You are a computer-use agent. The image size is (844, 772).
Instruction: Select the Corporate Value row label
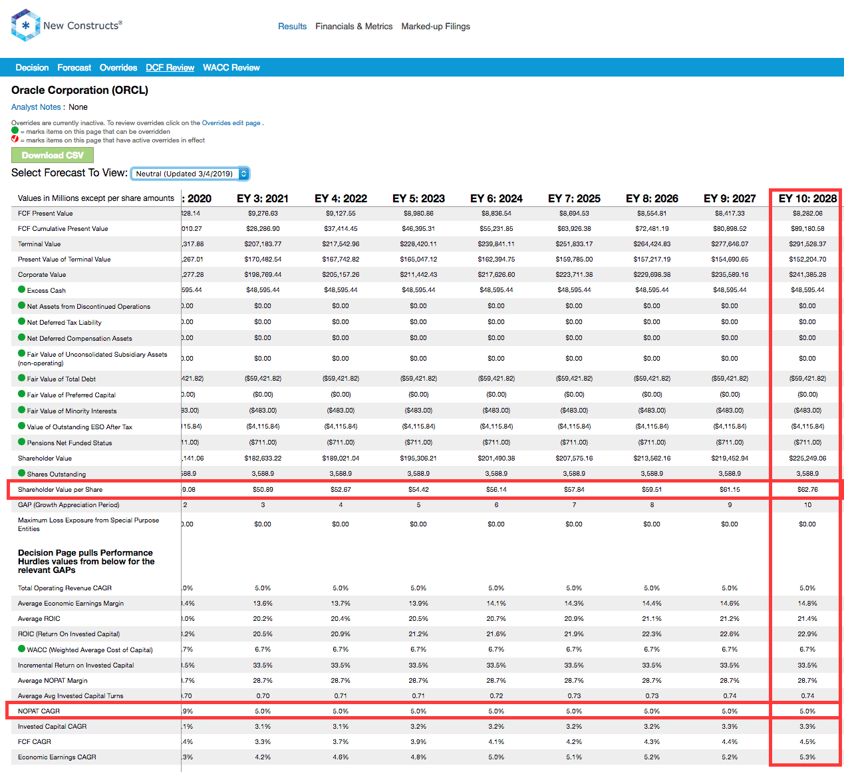tap(42, 275)
